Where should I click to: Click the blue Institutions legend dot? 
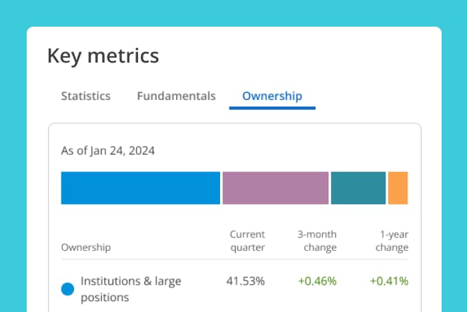tap(67, 289)
